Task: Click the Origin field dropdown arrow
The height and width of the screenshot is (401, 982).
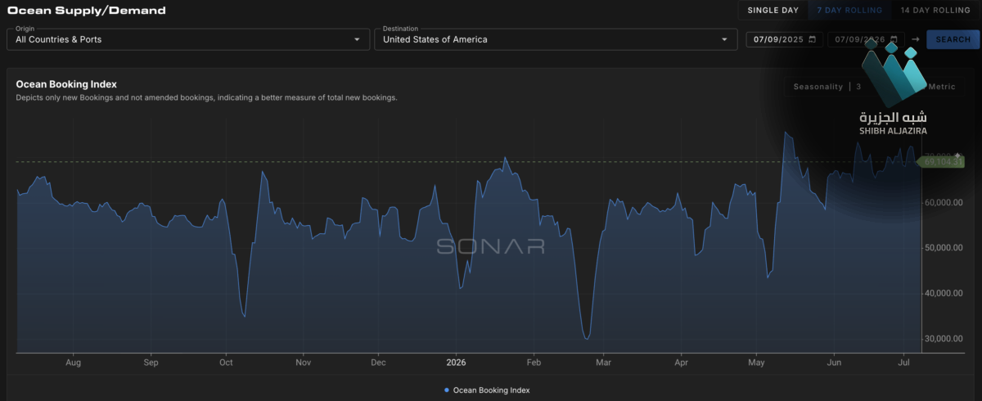Action: (x=357, y=39)
